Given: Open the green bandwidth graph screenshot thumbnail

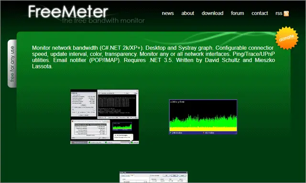Looking at the screenshot, I should click(x=203, y=117).
